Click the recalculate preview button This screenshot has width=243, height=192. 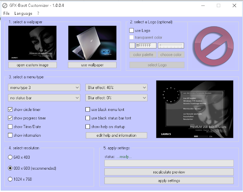tap(169, 172)
